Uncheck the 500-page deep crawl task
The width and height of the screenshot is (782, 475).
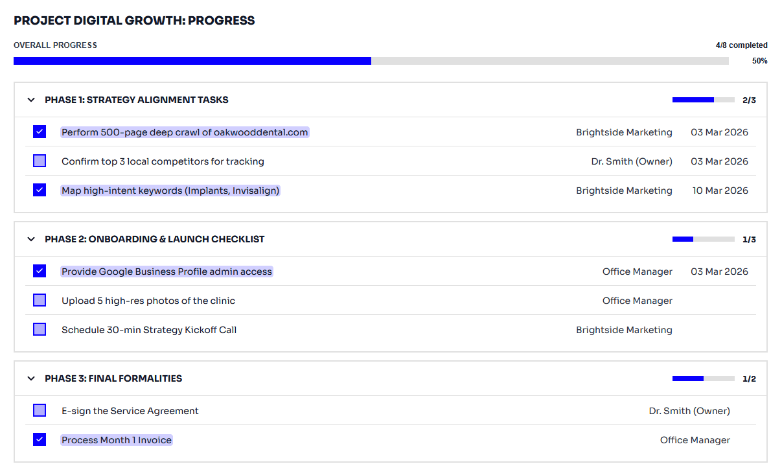[x=40, y=132]
